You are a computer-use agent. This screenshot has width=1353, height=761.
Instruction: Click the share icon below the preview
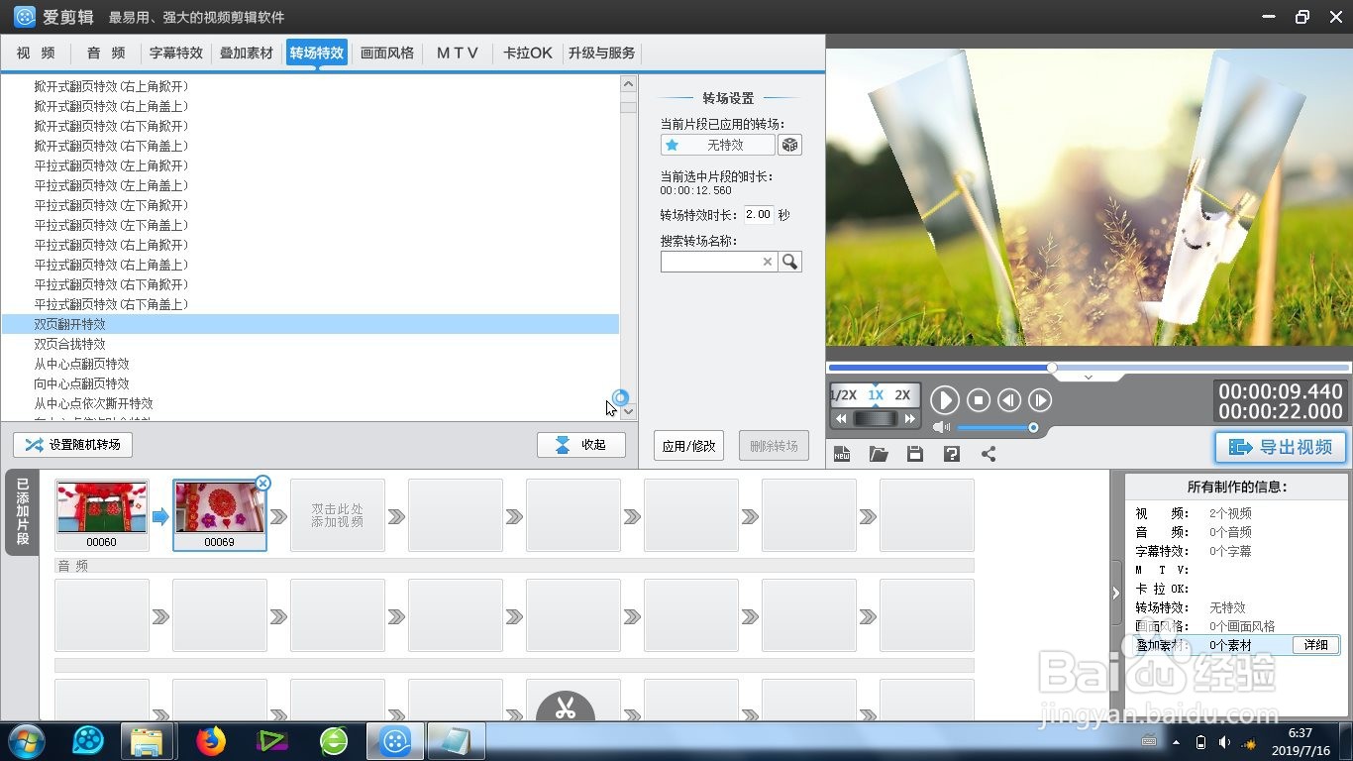986,453
